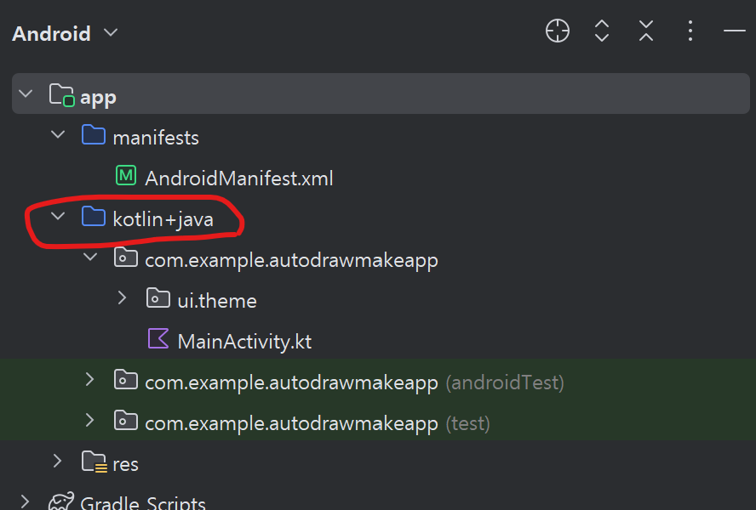Select AndroidManifest.xml in the tree
The height and width of the screenshot is (510, 756).
(239, 178)
